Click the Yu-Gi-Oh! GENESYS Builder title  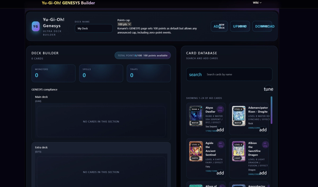[68, 3]
